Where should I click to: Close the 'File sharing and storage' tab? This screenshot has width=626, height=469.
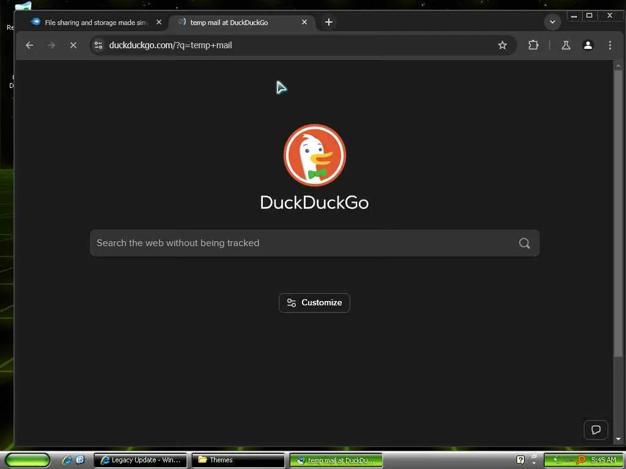coord(159,23)
